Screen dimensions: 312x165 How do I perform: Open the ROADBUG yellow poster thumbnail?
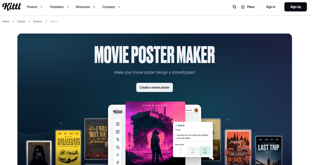(68, 147)
